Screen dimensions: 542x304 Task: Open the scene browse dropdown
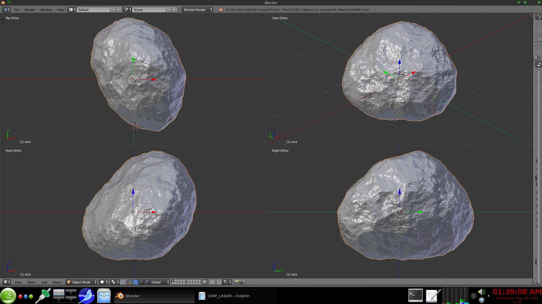point(128,10)
